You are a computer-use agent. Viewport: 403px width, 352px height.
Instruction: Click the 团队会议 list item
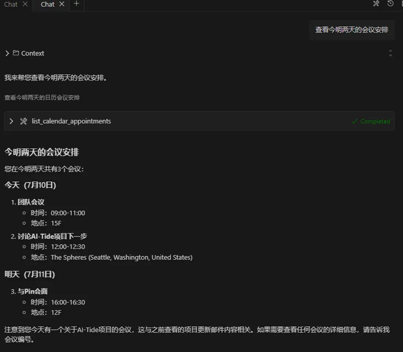tap(31, 202)
